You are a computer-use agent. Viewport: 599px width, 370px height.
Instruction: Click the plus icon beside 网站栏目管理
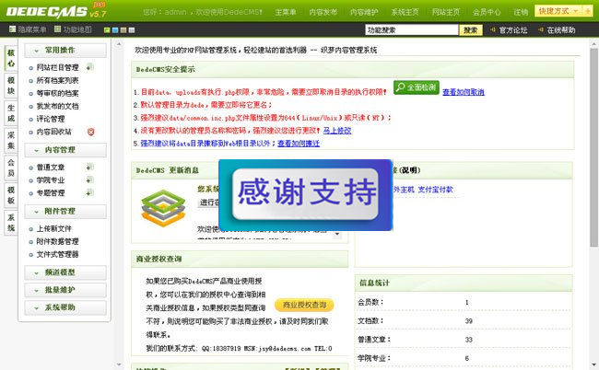pos(89,67)
